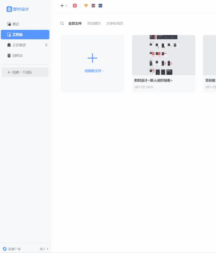Import a Sketch file via diamond icon
Image resolution: width=216 pixels, height=253 pixels.
(x=86, y=6)
